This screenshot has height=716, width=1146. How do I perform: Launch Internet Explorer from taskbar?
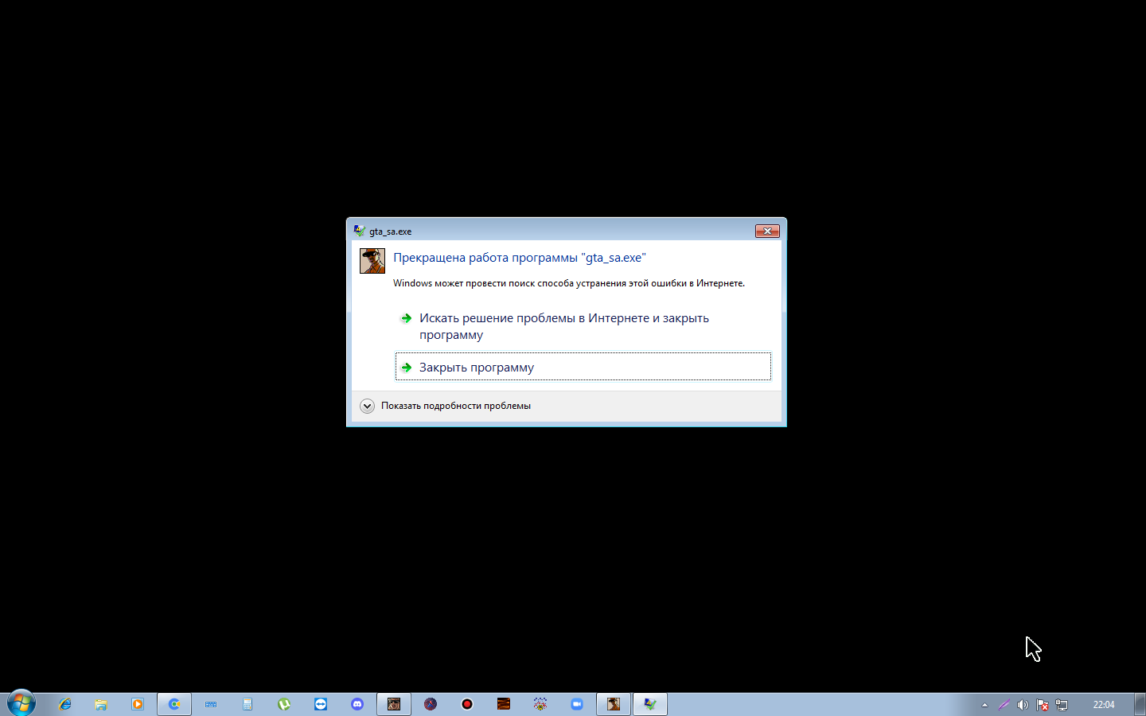click(64, 704)
